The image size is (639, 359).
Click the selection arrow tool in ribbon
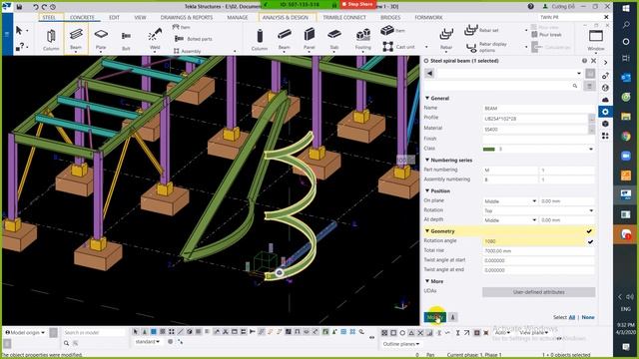(x=19, y=31)
